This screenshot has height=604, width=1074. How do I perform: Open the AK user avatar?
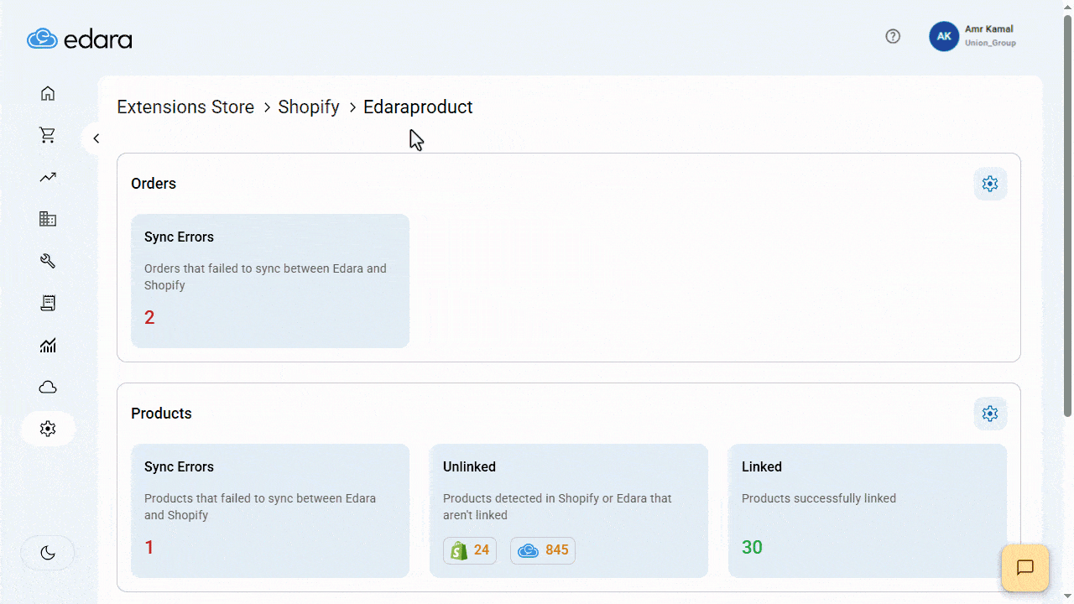[x=944, y=36]
